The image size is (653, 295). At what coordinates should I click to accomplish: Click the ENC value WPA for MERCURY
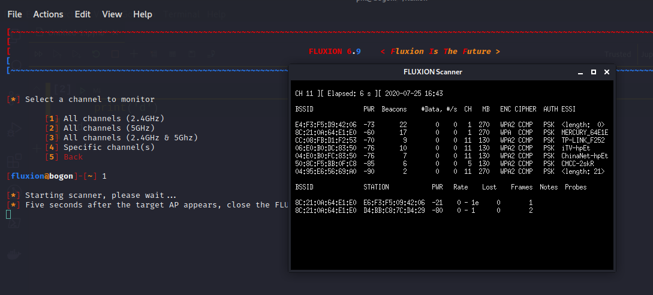pyautogui.click(x=505, y=133)
